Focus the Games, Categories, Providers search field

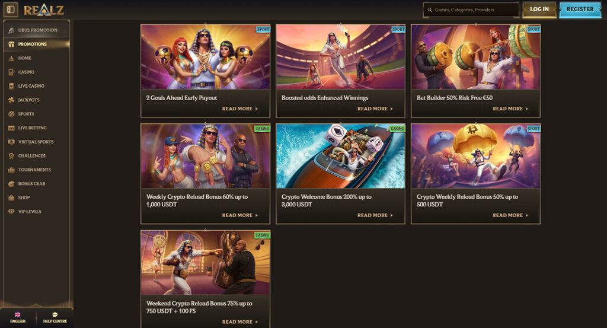click(x=471, y=9)
